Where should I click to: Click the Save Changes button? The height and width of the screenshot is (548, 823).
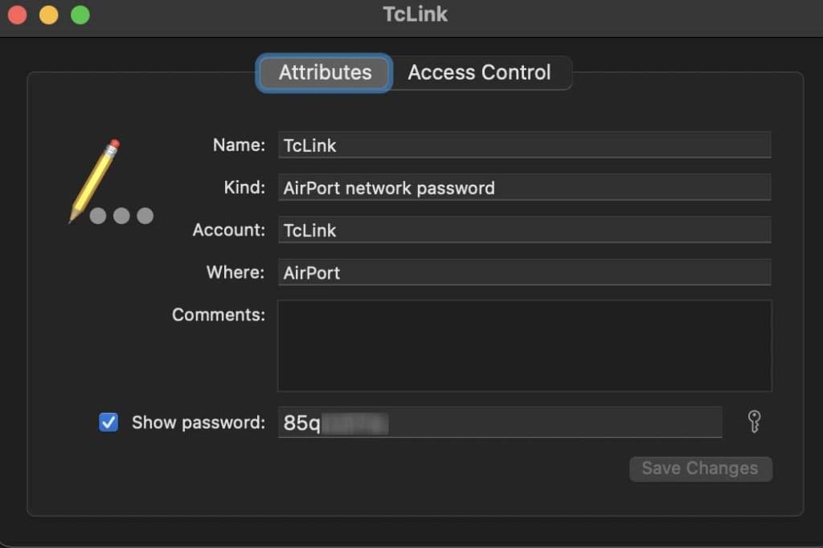(700, 468)
